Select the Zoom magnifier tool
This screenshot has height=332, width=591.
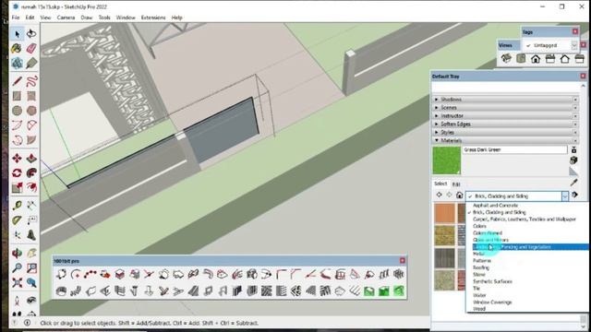coord(17,267)
